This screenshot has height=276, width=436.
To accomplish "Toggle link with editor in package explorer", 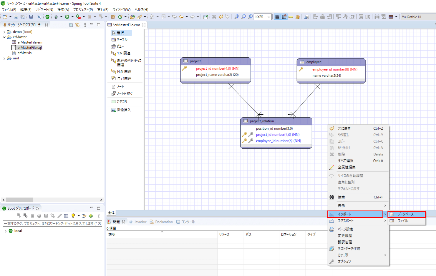I will click(x=77, y=25).
